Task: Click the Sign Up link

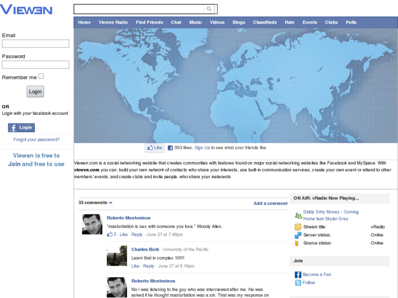Action: coord(203,148)
